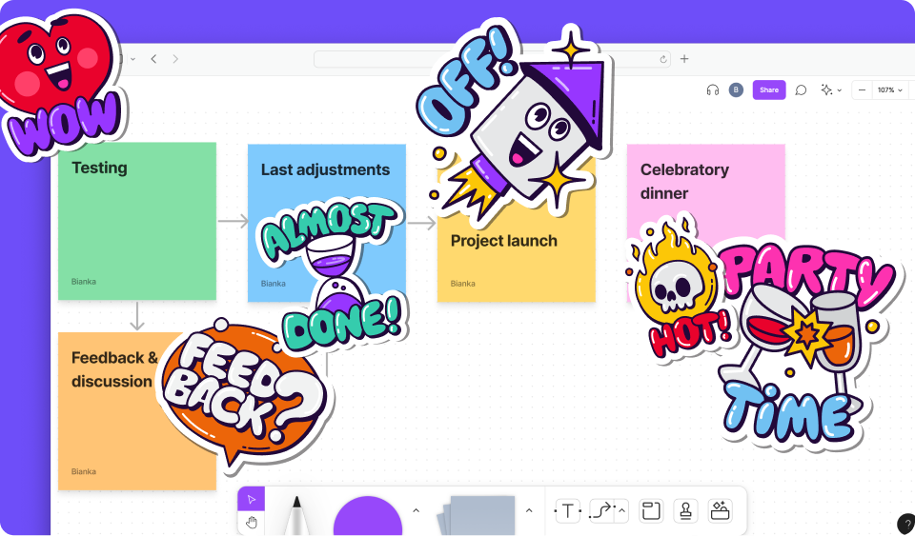Expand the shapes options chevron

click(416, 511)
